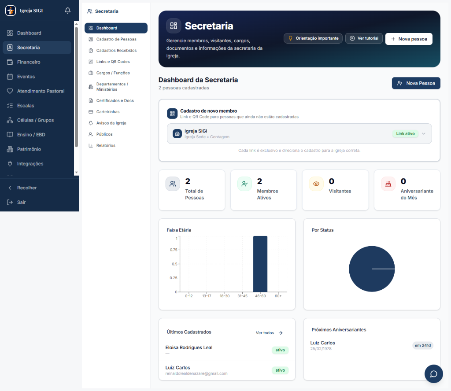Click the Membros Ativos icon

click(x=244, y=184)
